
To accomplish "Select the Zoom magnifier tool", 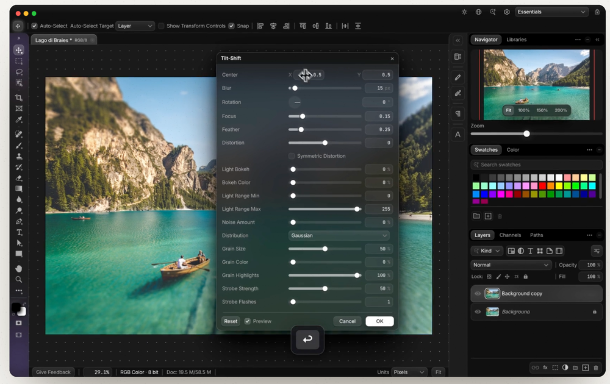I will [19, 279].
